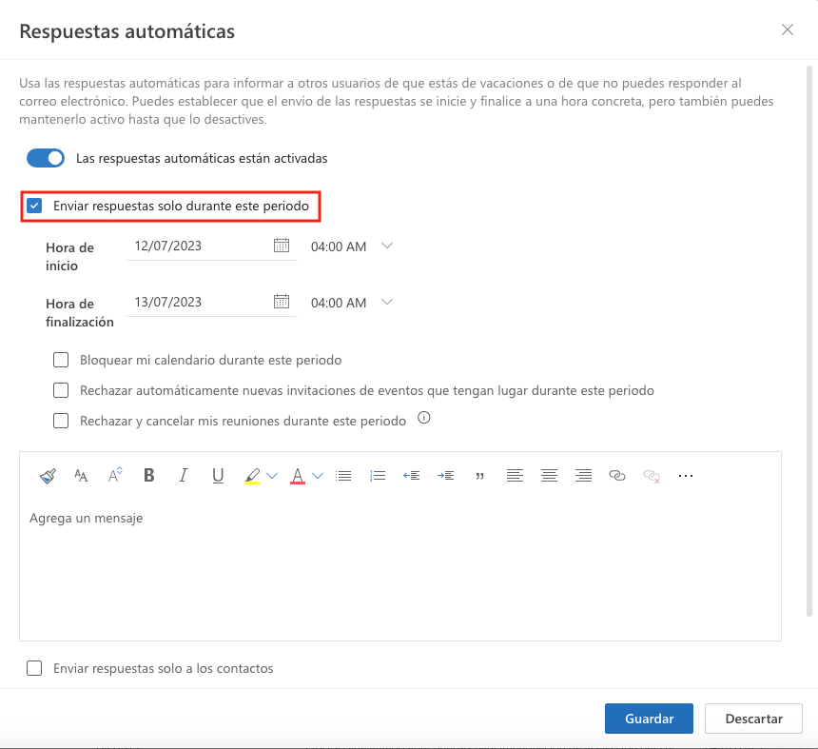This screenshot has width=818, height=749.
Task: Uncheck sending responses only during this period
Action: (35, 205)
